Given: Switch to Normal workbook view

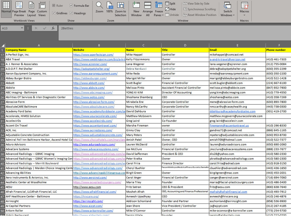Looking at the screenshot, I should 6,9.
